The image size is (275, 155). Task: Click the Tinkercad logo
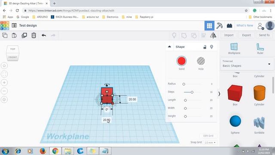[5, 25]
